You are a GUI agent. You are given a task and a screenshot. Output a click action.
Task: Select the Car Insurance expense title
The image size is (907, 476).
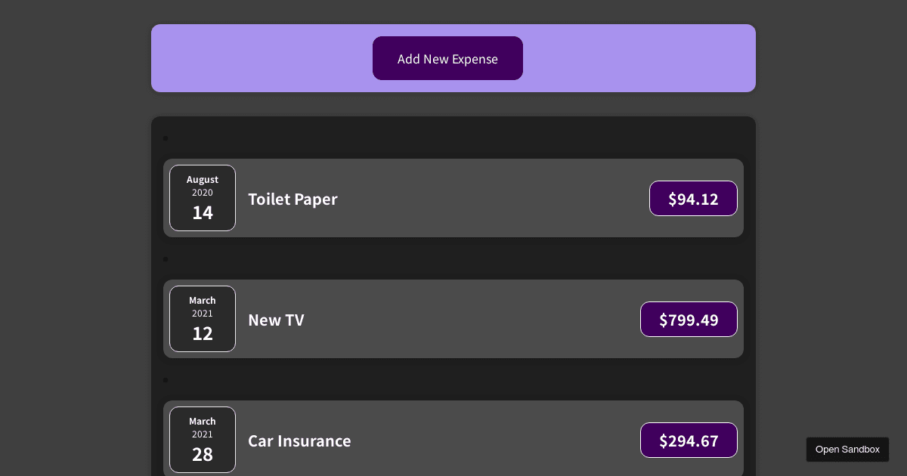(x=299, y=441)
